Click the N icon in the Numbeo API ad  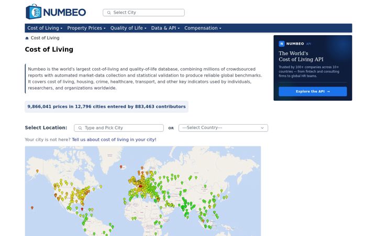[282, 44]
